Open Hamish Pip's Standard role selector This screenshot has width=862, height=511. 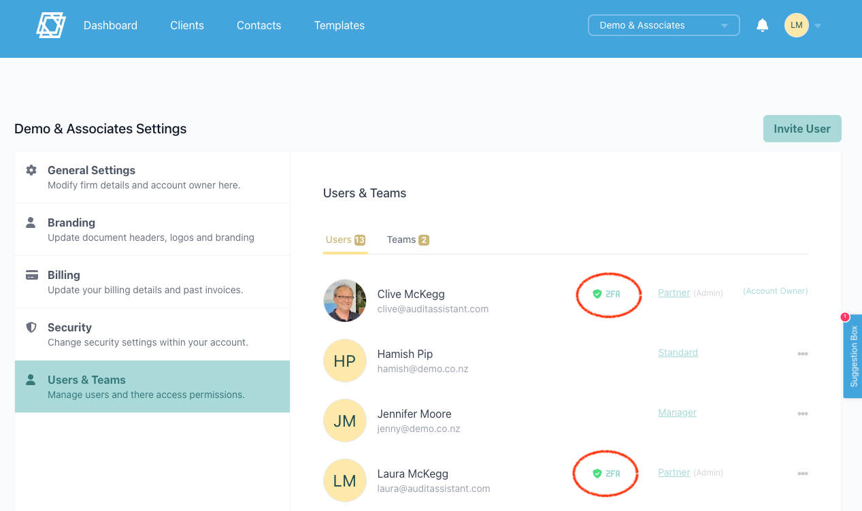pos(678,352)
